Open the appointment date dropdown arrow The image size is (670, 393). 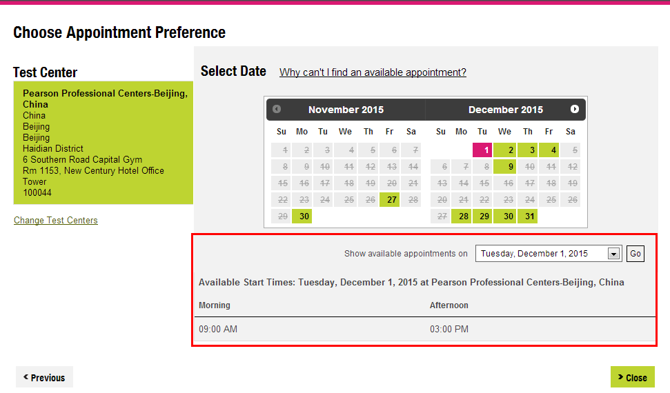click(613, 254)
